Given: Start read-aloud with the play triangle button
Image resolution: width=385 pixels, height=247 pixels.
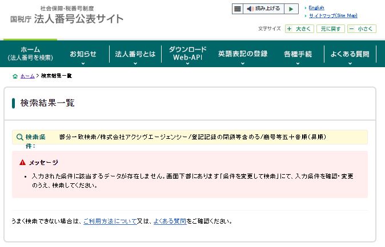Looking at the screenshot, I should point(291,9).
